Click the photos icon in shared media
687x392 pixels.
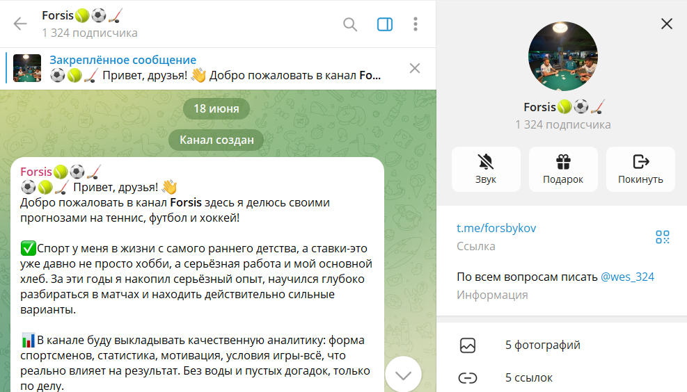468,345
